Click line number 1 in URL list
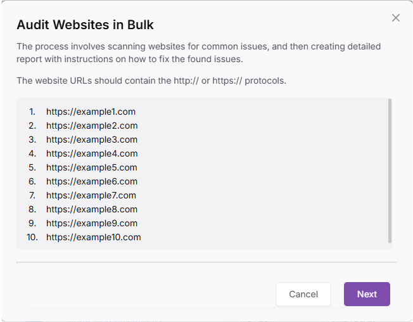 click(x=32, y=112)
